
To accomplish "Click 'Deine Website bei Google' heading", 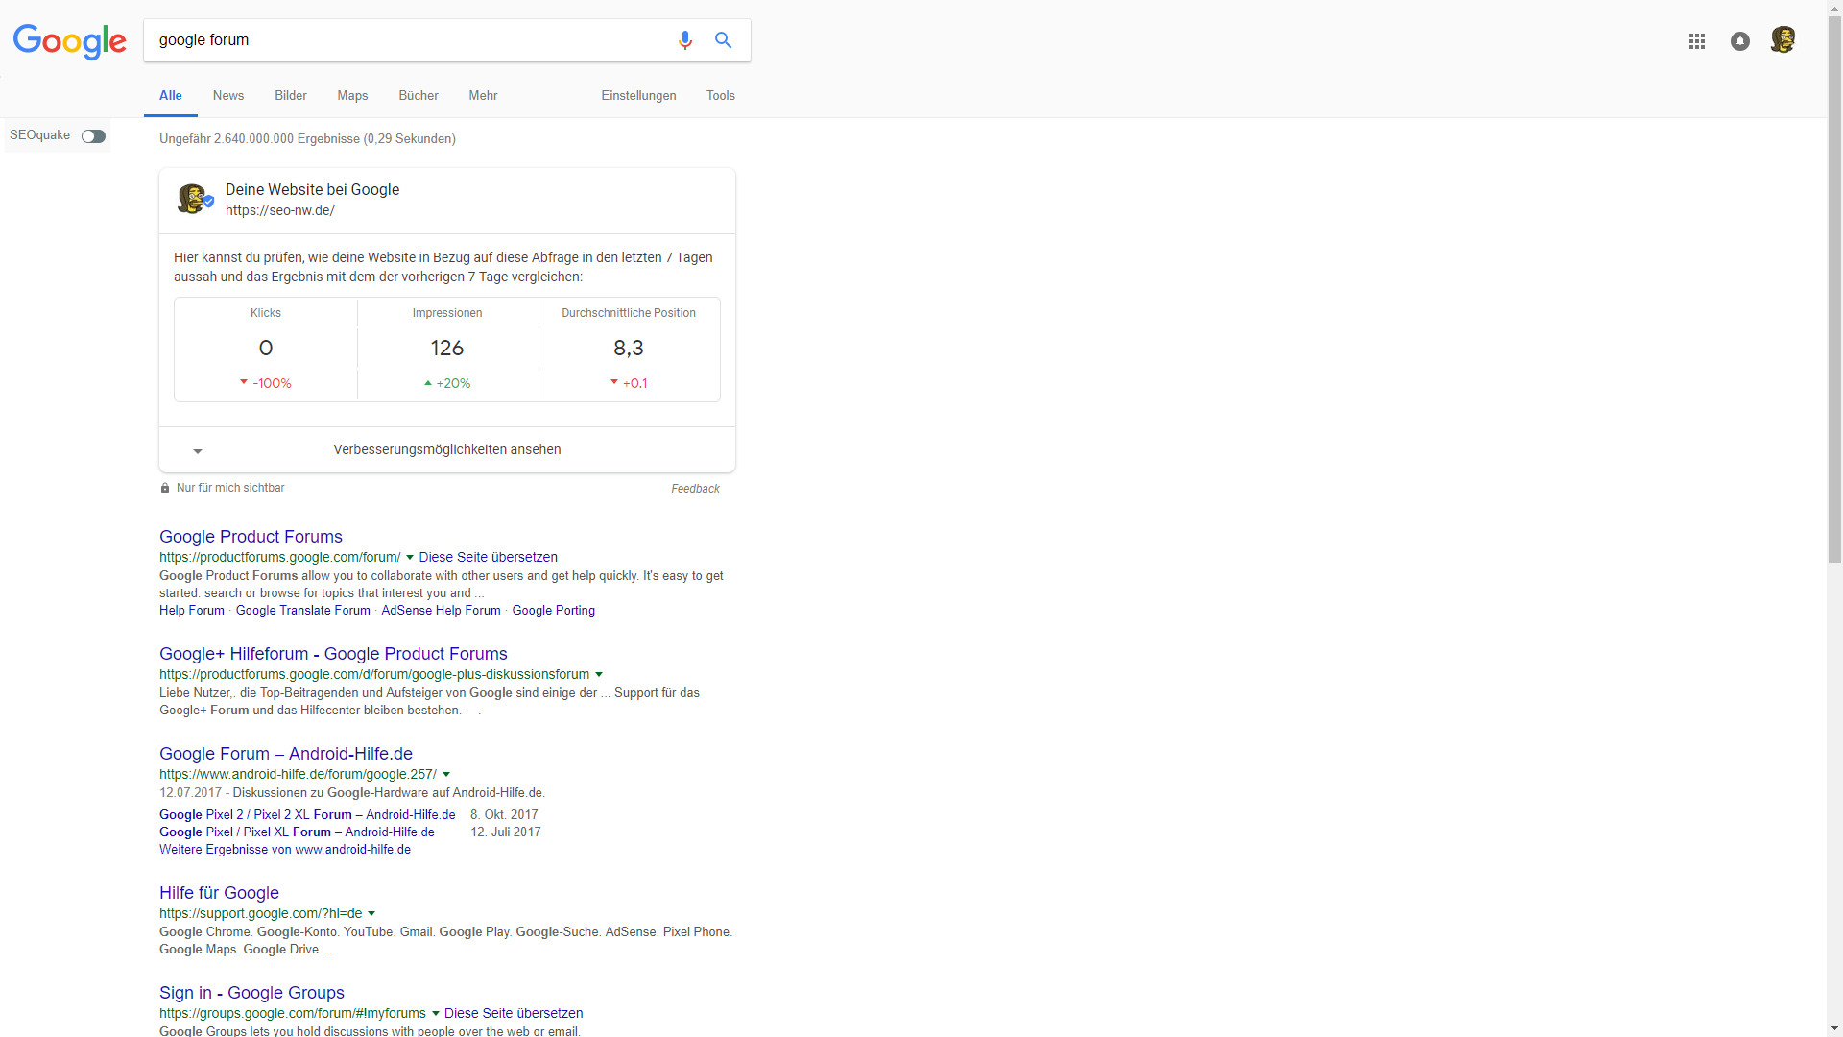I will (313, 190).
